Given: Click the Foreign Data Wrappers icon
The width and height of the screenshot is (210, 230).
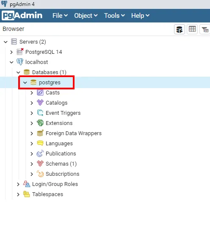Looking at the screenshot, I should 40,133.
